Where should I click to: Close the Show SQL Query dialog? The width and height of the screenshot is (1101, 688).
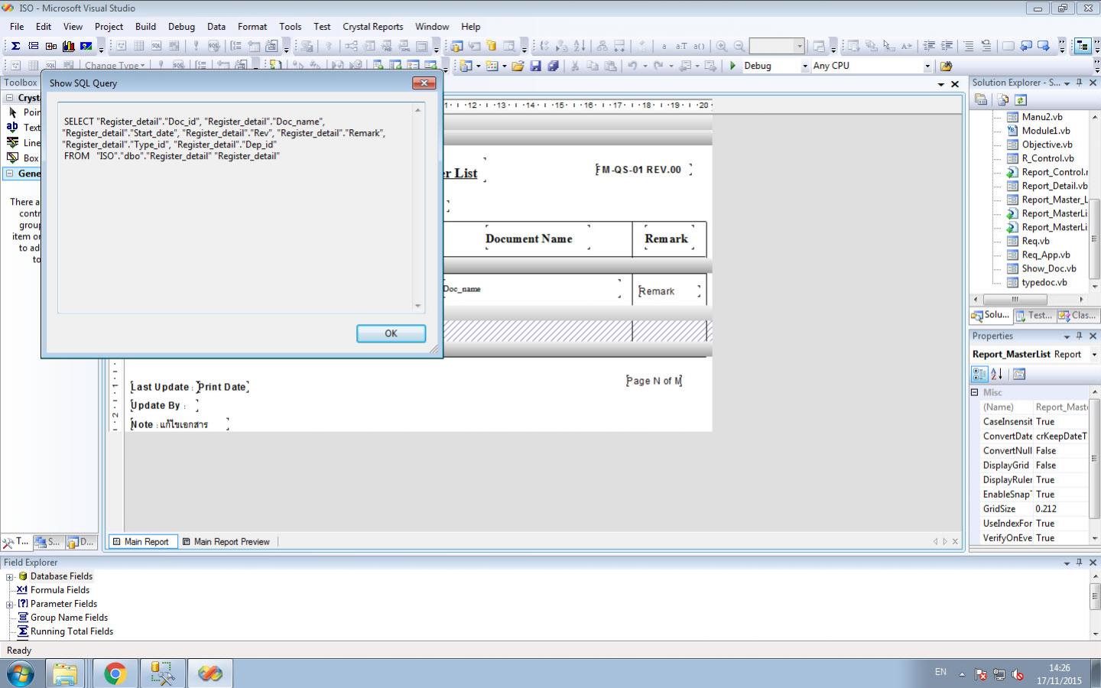point(424,83)
